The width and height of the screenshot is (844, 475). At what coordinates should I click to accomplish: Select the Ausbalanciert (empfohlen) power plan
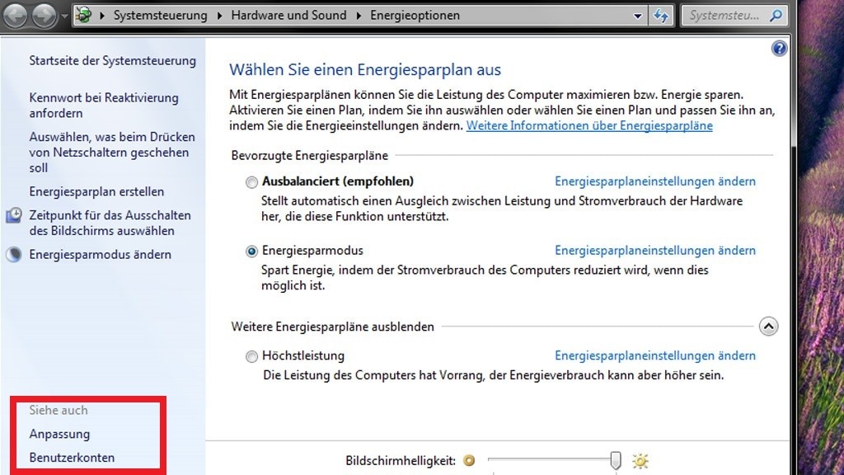click(251, 182)
